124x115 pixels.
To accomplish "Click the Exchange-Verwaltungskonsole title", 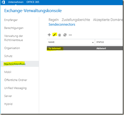I will click(33, 11).
